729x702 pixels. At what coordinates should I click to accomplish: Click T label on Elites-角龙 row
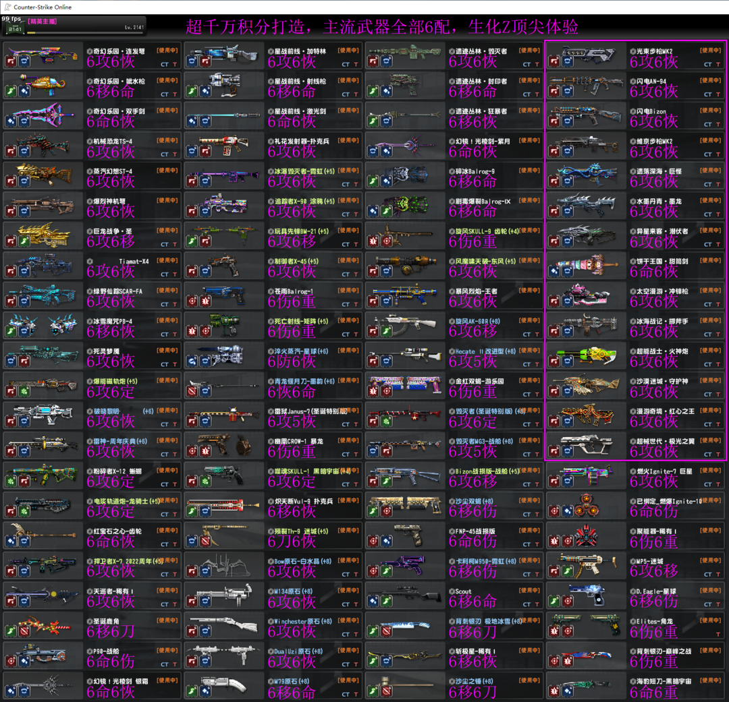[x=718, y=634]
